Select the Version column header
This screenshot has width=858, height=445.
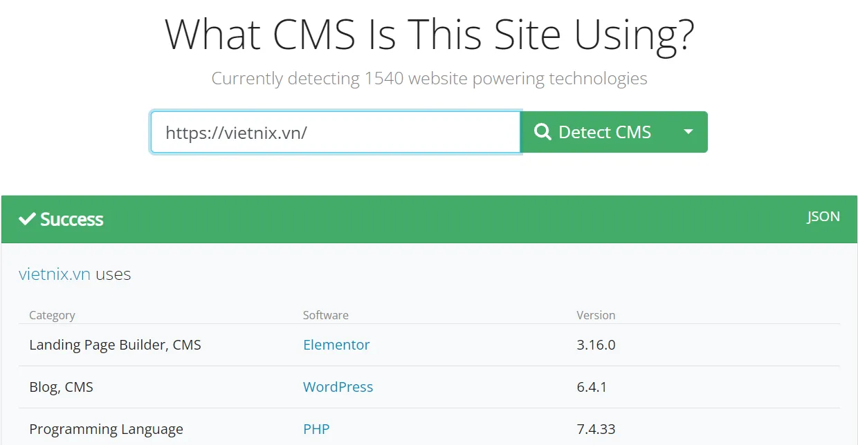click(596, 315)
